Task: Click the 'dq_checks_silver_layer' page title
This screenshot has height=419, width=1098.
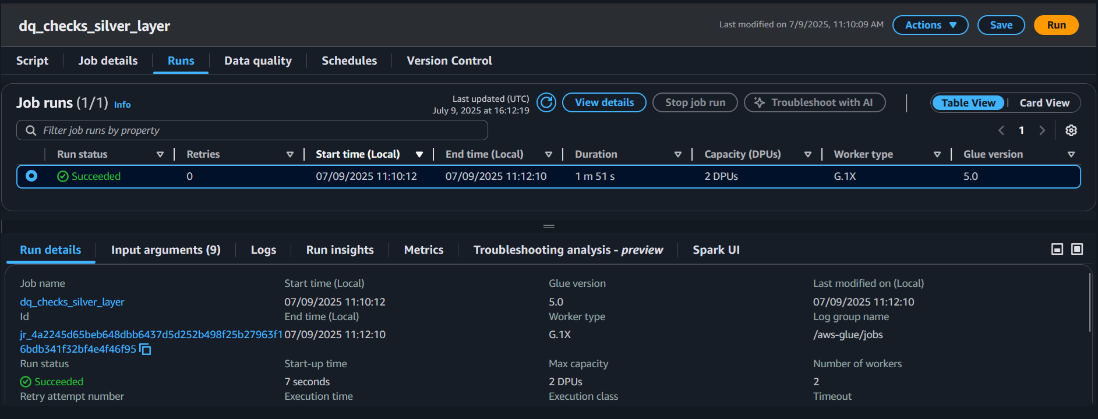Action: click(x=94, y=26)
